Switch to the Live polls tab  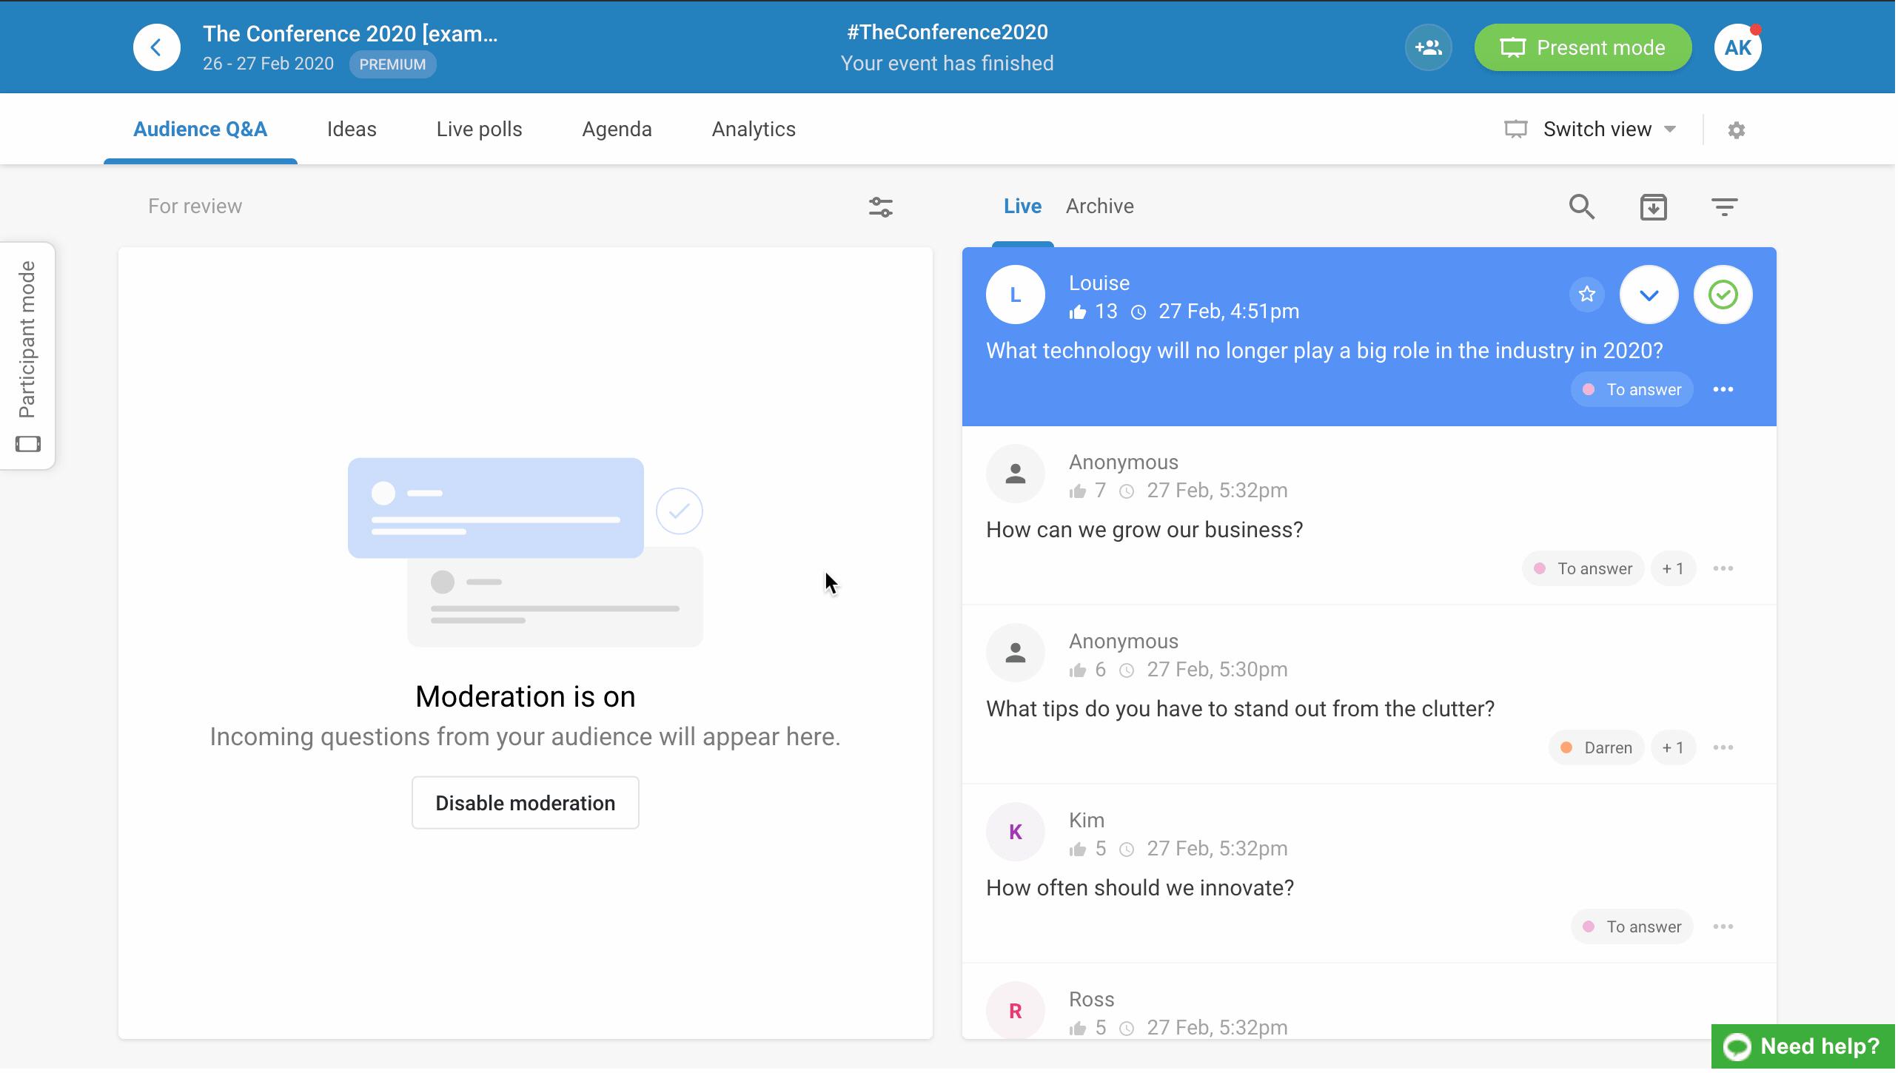point(480,129)
